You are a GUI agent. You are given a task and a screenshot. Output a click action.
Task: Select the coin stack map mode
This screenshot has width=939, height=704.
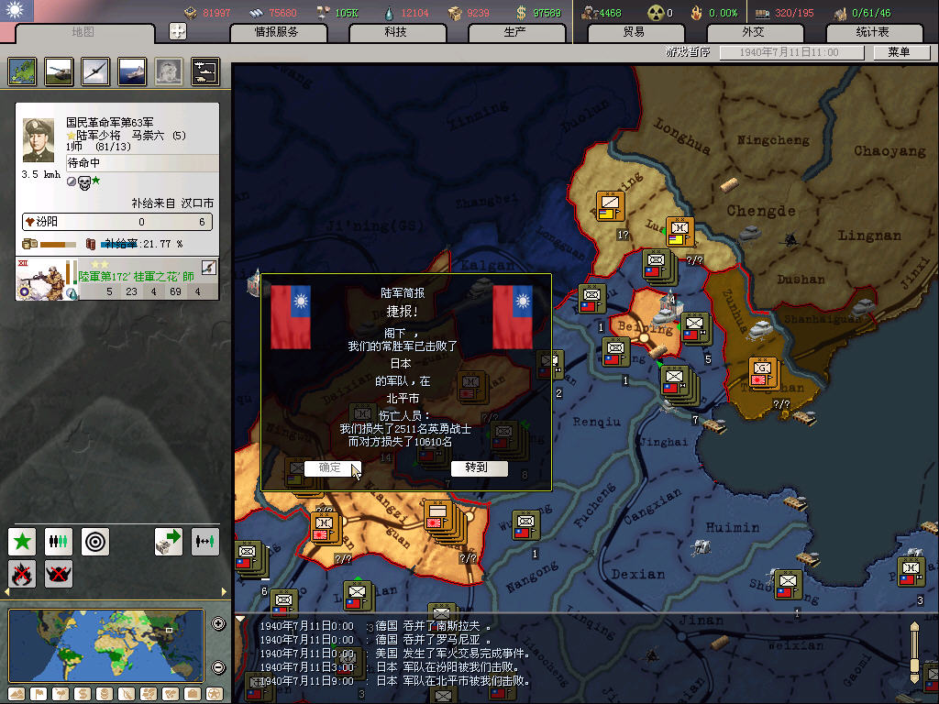pos(105,694)
